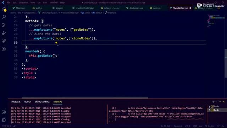227x128 pixels.
Task: Click the components breadcrumb segment
Action: tap(29, 13)
